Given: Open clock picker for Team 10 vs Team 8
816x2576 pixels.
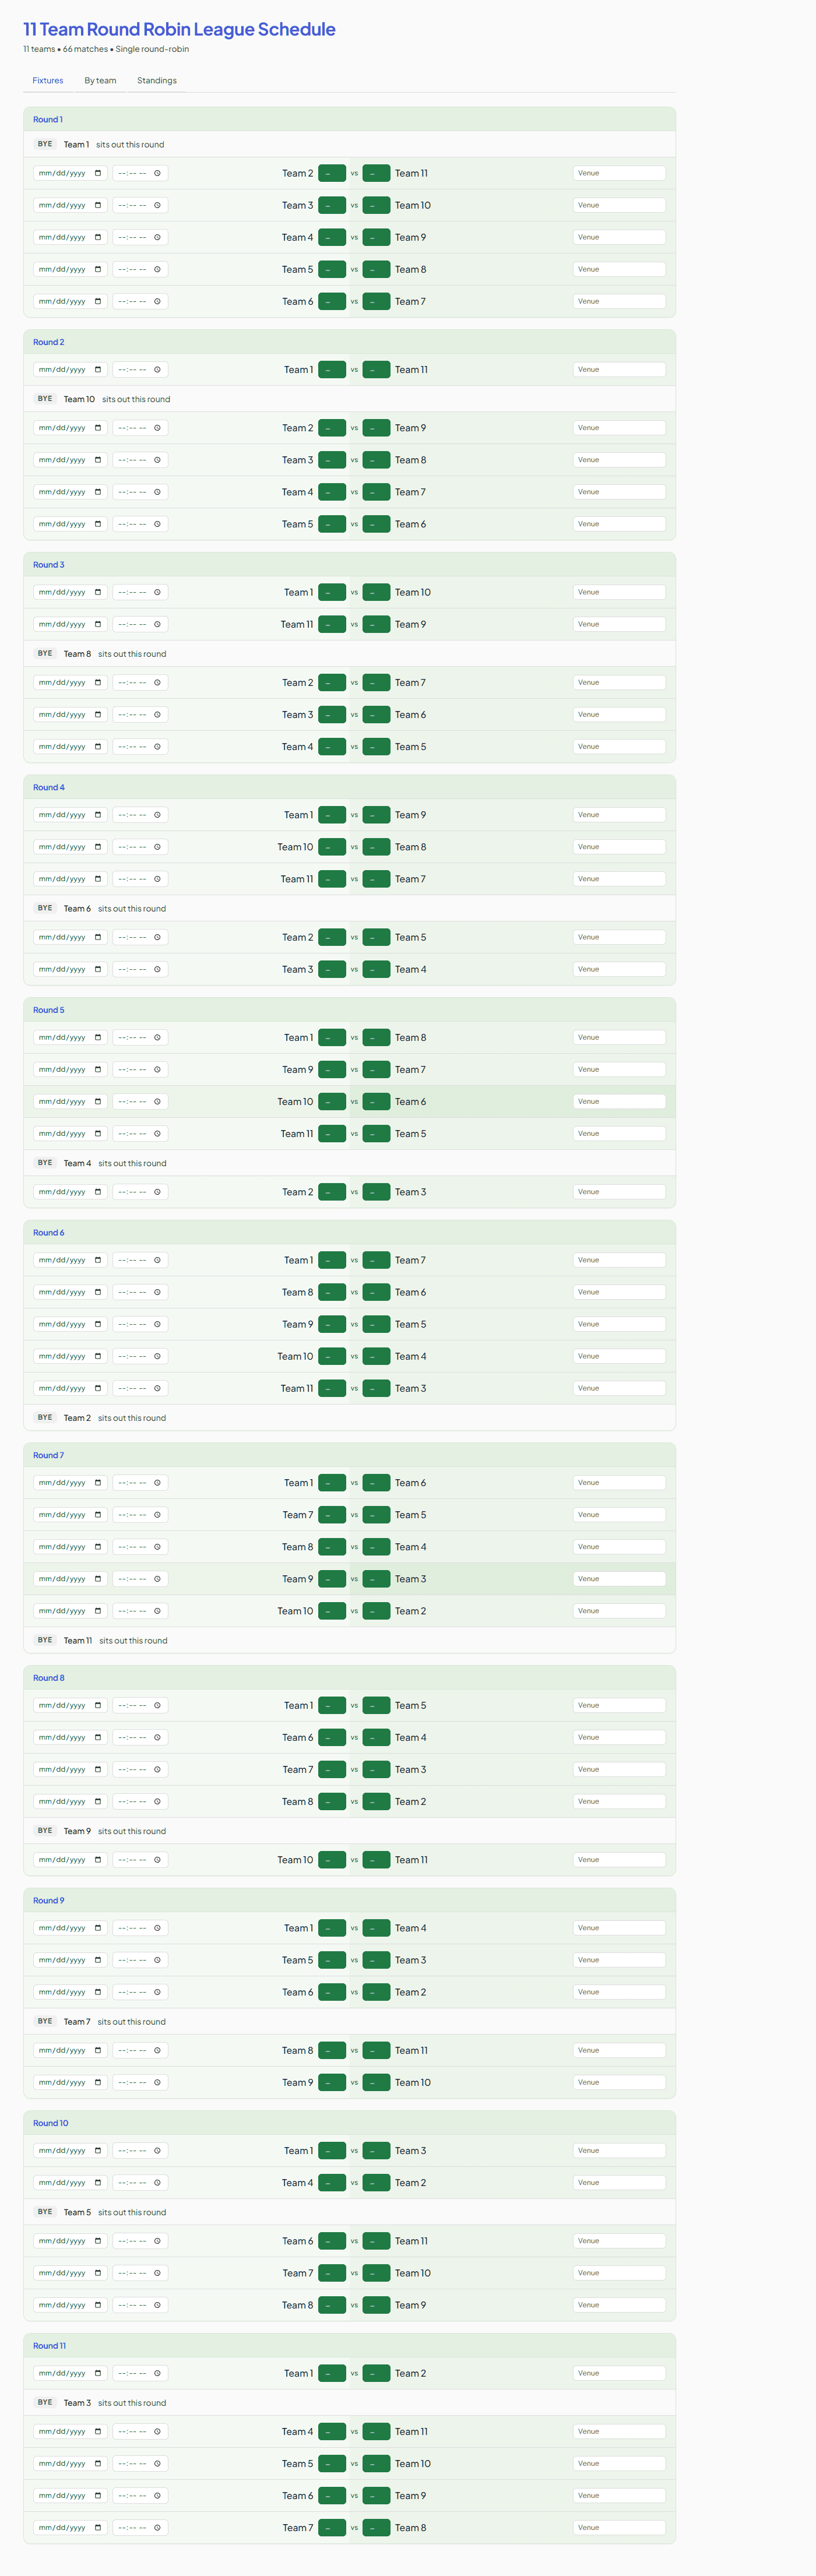Looking at the screenshot, I should coord(157,847).
